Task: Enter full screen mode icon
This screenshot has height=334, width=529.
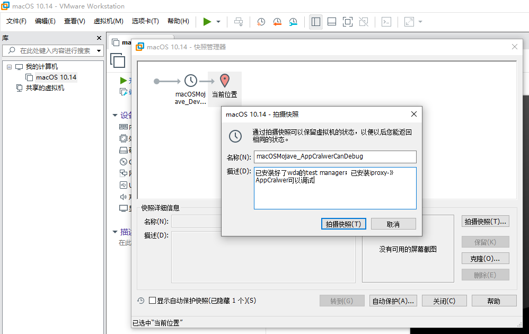Action: [348, 22]
